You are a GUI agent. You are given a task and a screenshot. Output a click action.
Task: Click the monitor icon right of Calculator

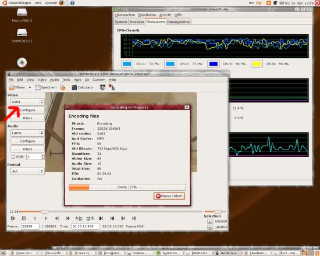coord(102,87)
